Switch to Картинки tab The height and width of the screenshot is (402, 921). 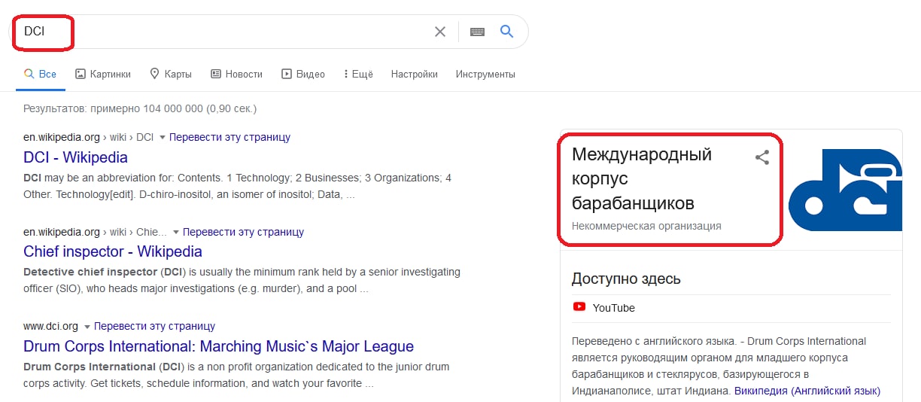coord(103,74)
